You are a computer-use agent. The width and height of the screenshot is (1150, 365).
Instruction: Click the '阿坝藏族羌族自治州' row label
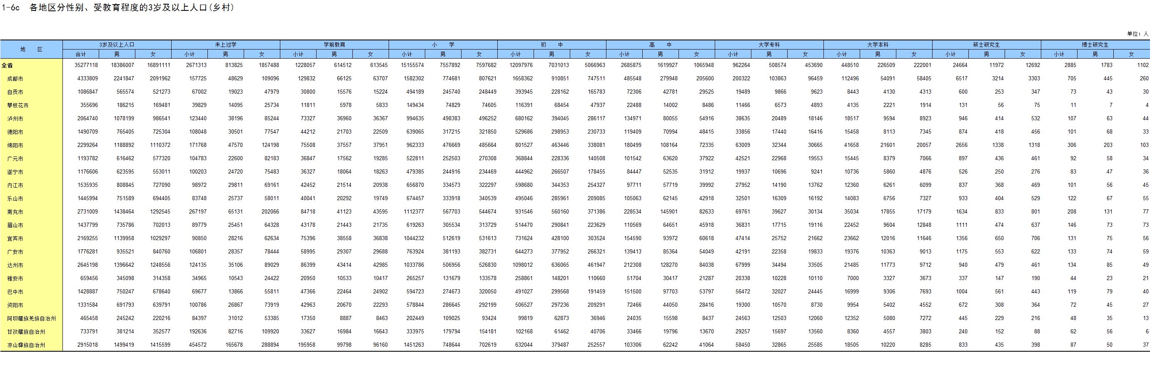pos(32,318)
